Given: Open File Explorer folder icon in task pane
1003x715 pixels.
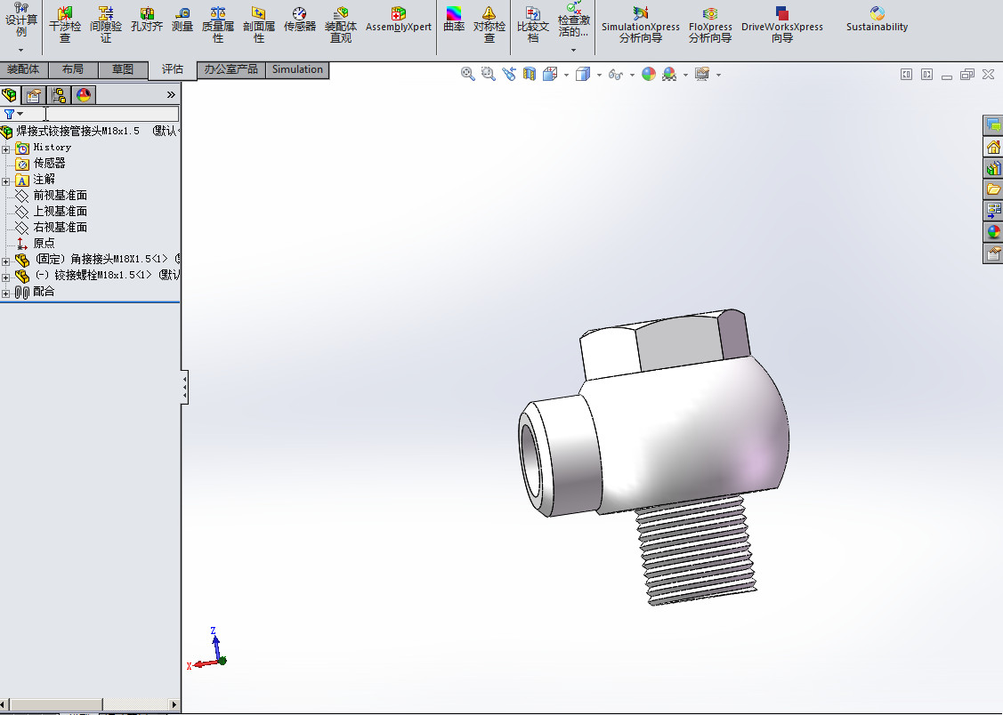Looking at the screenshot, I should [x=993, y=189].
